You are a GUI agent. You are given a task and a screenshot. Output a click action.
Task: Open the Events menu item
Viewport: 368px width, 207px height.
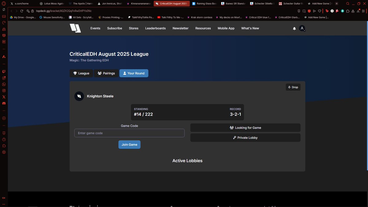[x=95, y=28]
